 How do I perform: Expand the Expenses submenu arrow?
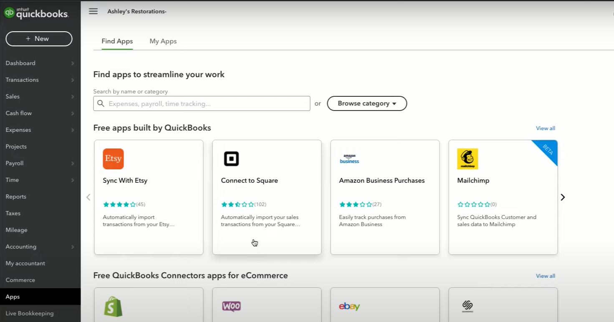pyautogui.click(x=73, y=130)
